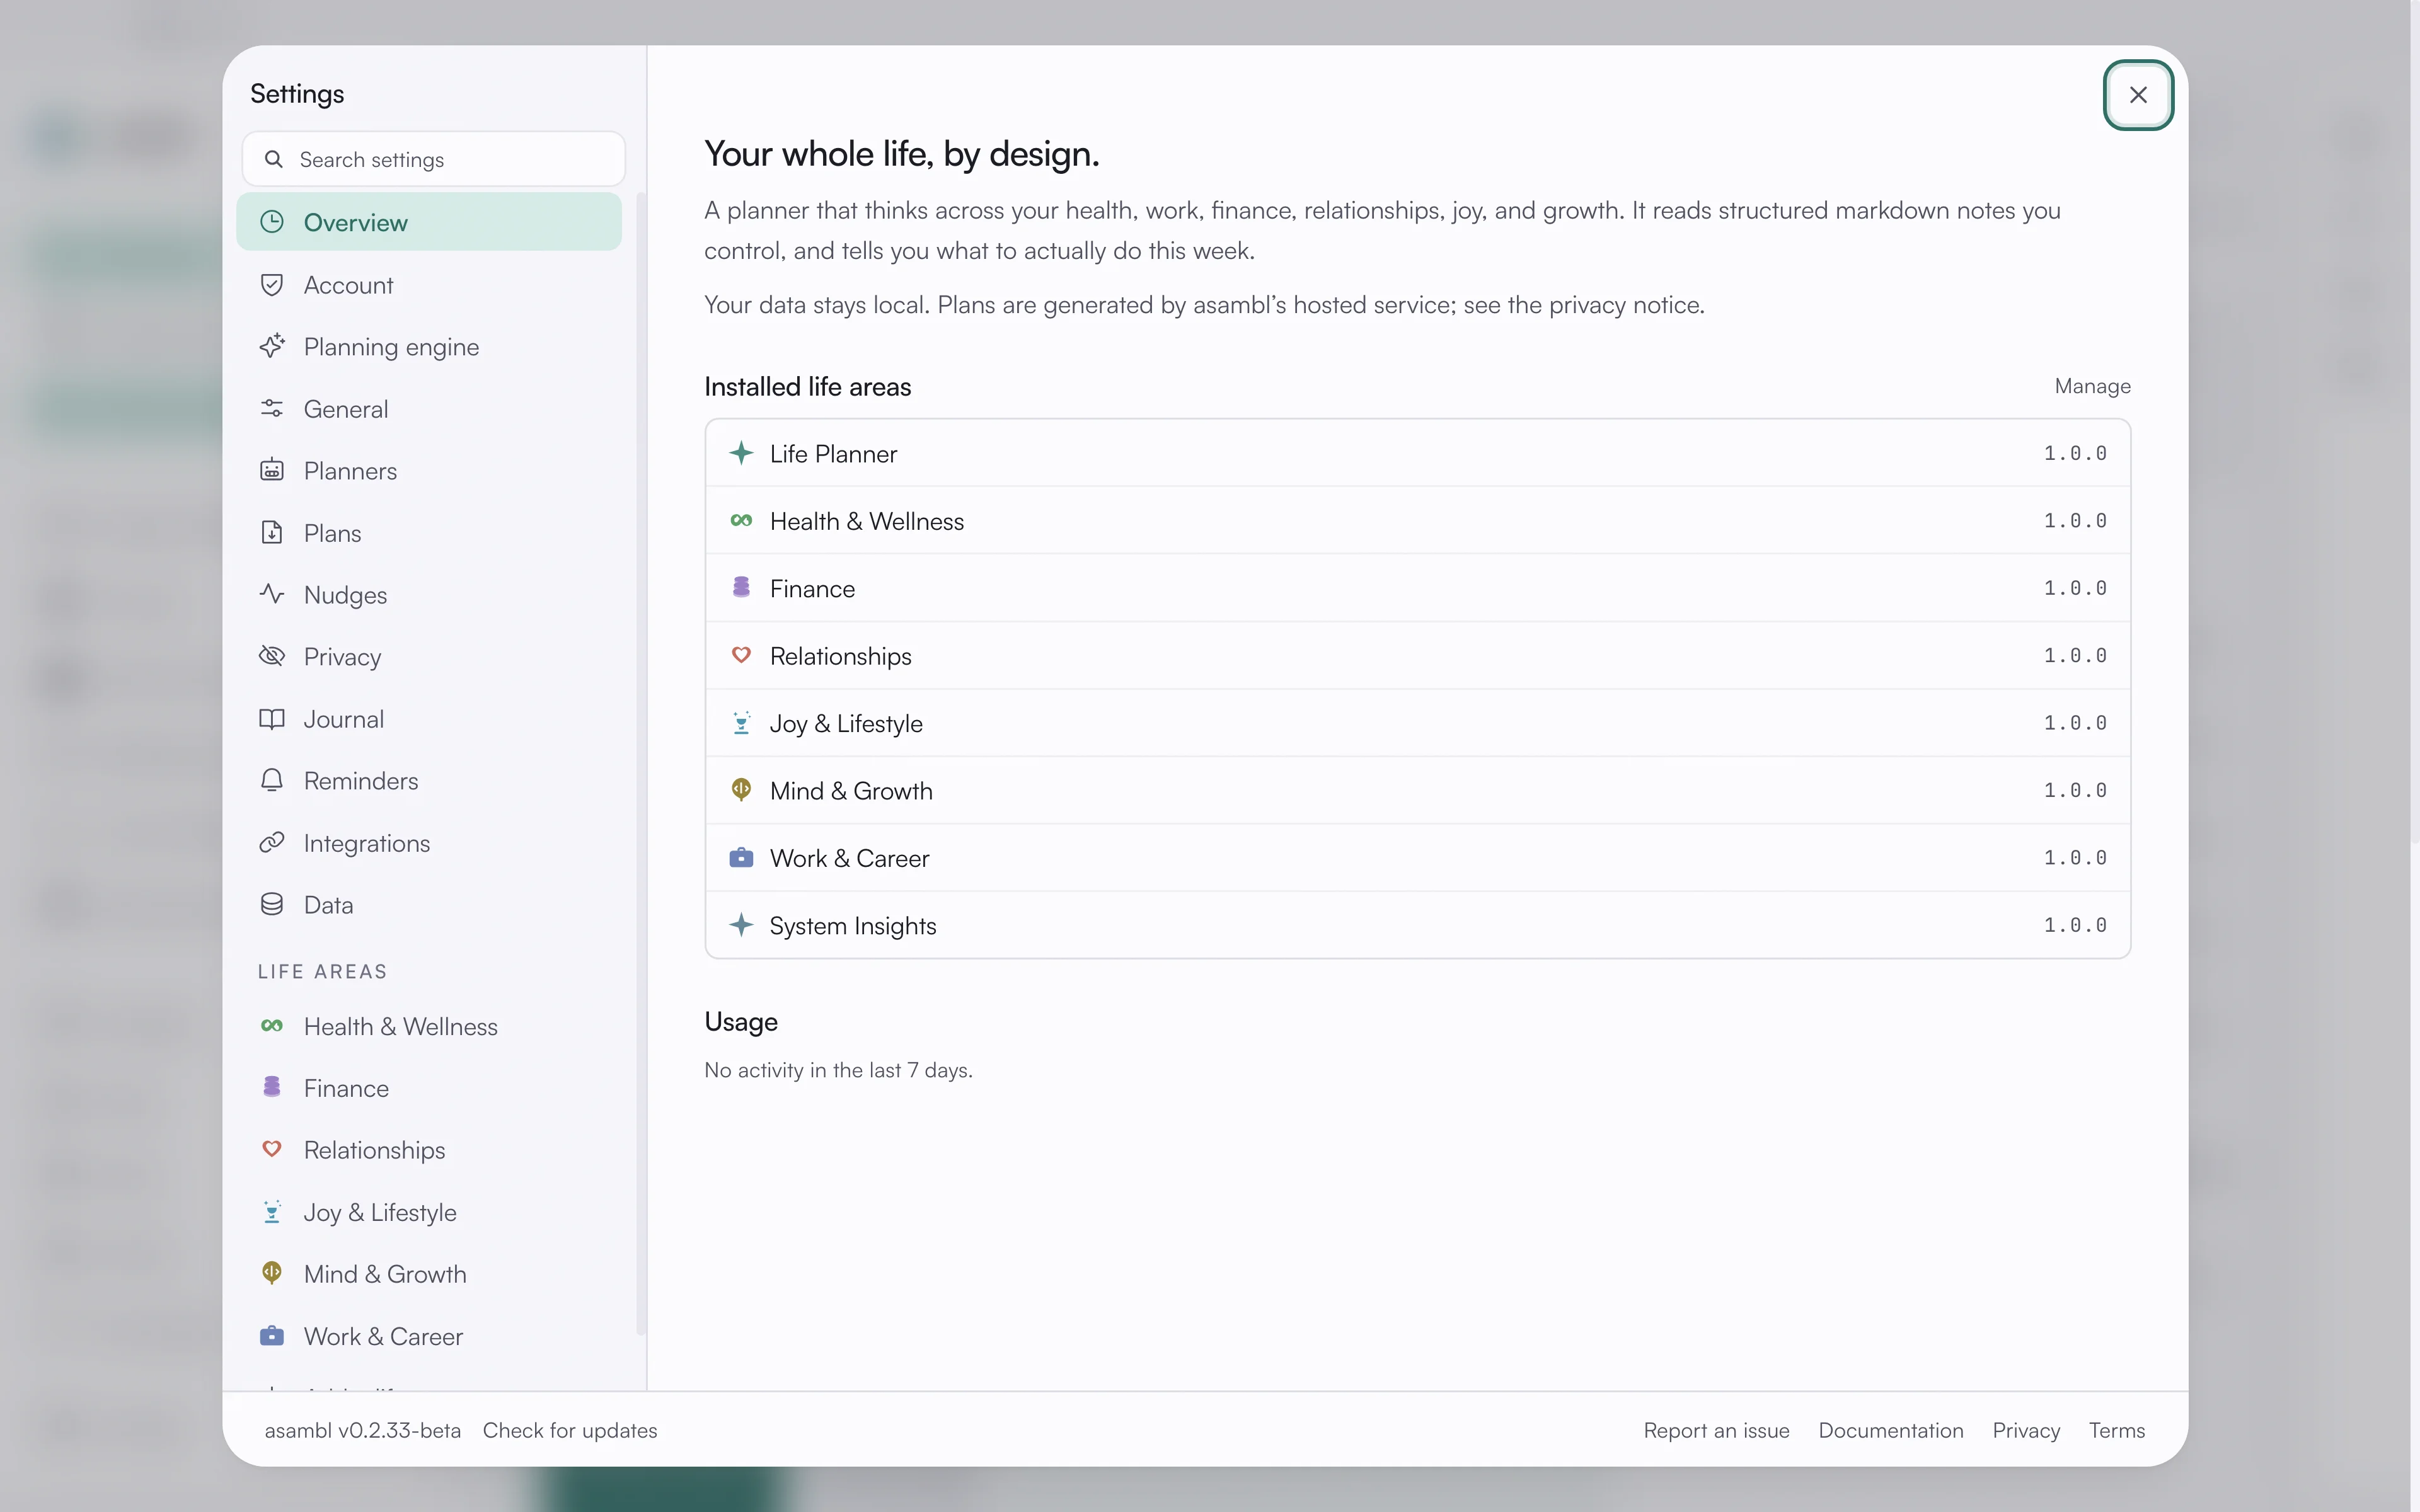This screenshot has width=2420, height=1512.
Task: Click the Life Planner row name
Action: 833,453
